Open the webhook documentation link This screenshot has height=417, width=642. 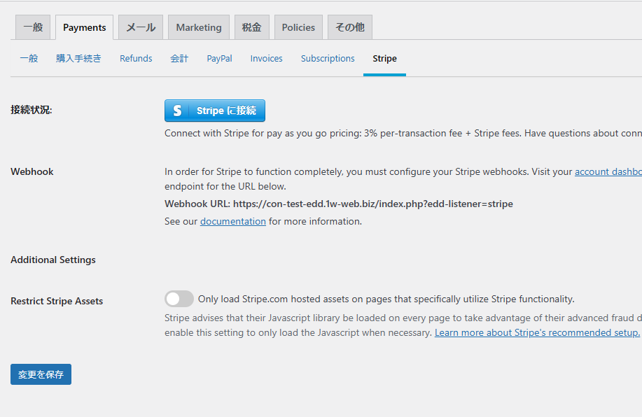coord(232,221)
